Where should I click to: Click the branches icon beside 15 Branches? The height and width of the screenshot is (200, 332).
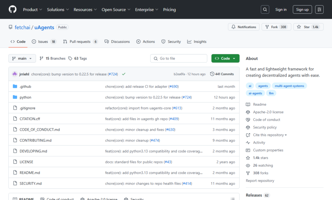point(42,58)
